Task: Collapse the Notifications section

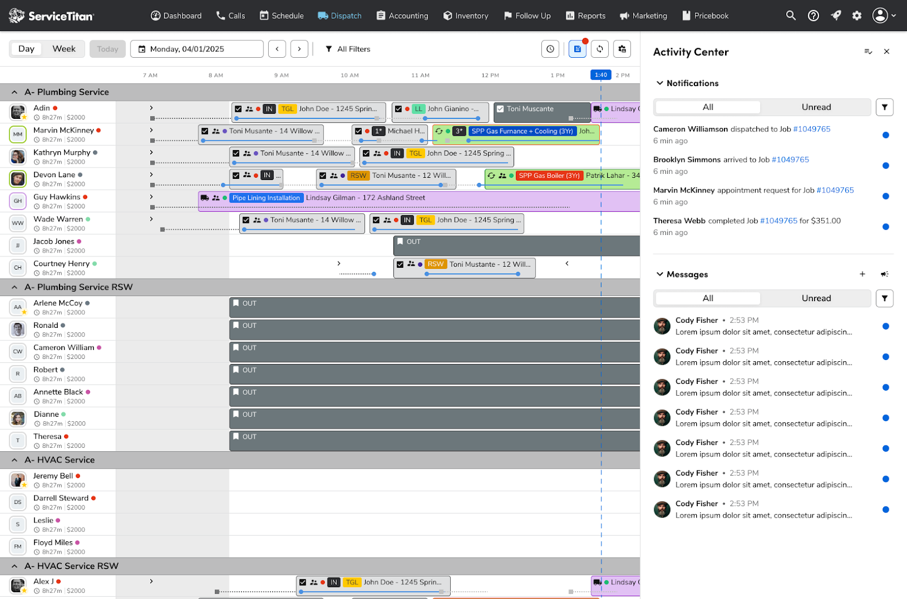Action: tap(660, 83)
